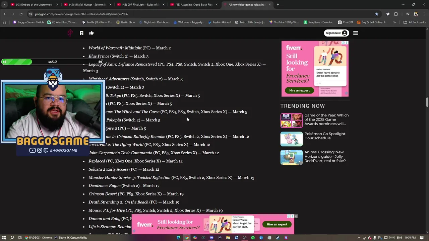Open Twitch Title Emojis bookmark
429x241 pixels.
(250, 22)
